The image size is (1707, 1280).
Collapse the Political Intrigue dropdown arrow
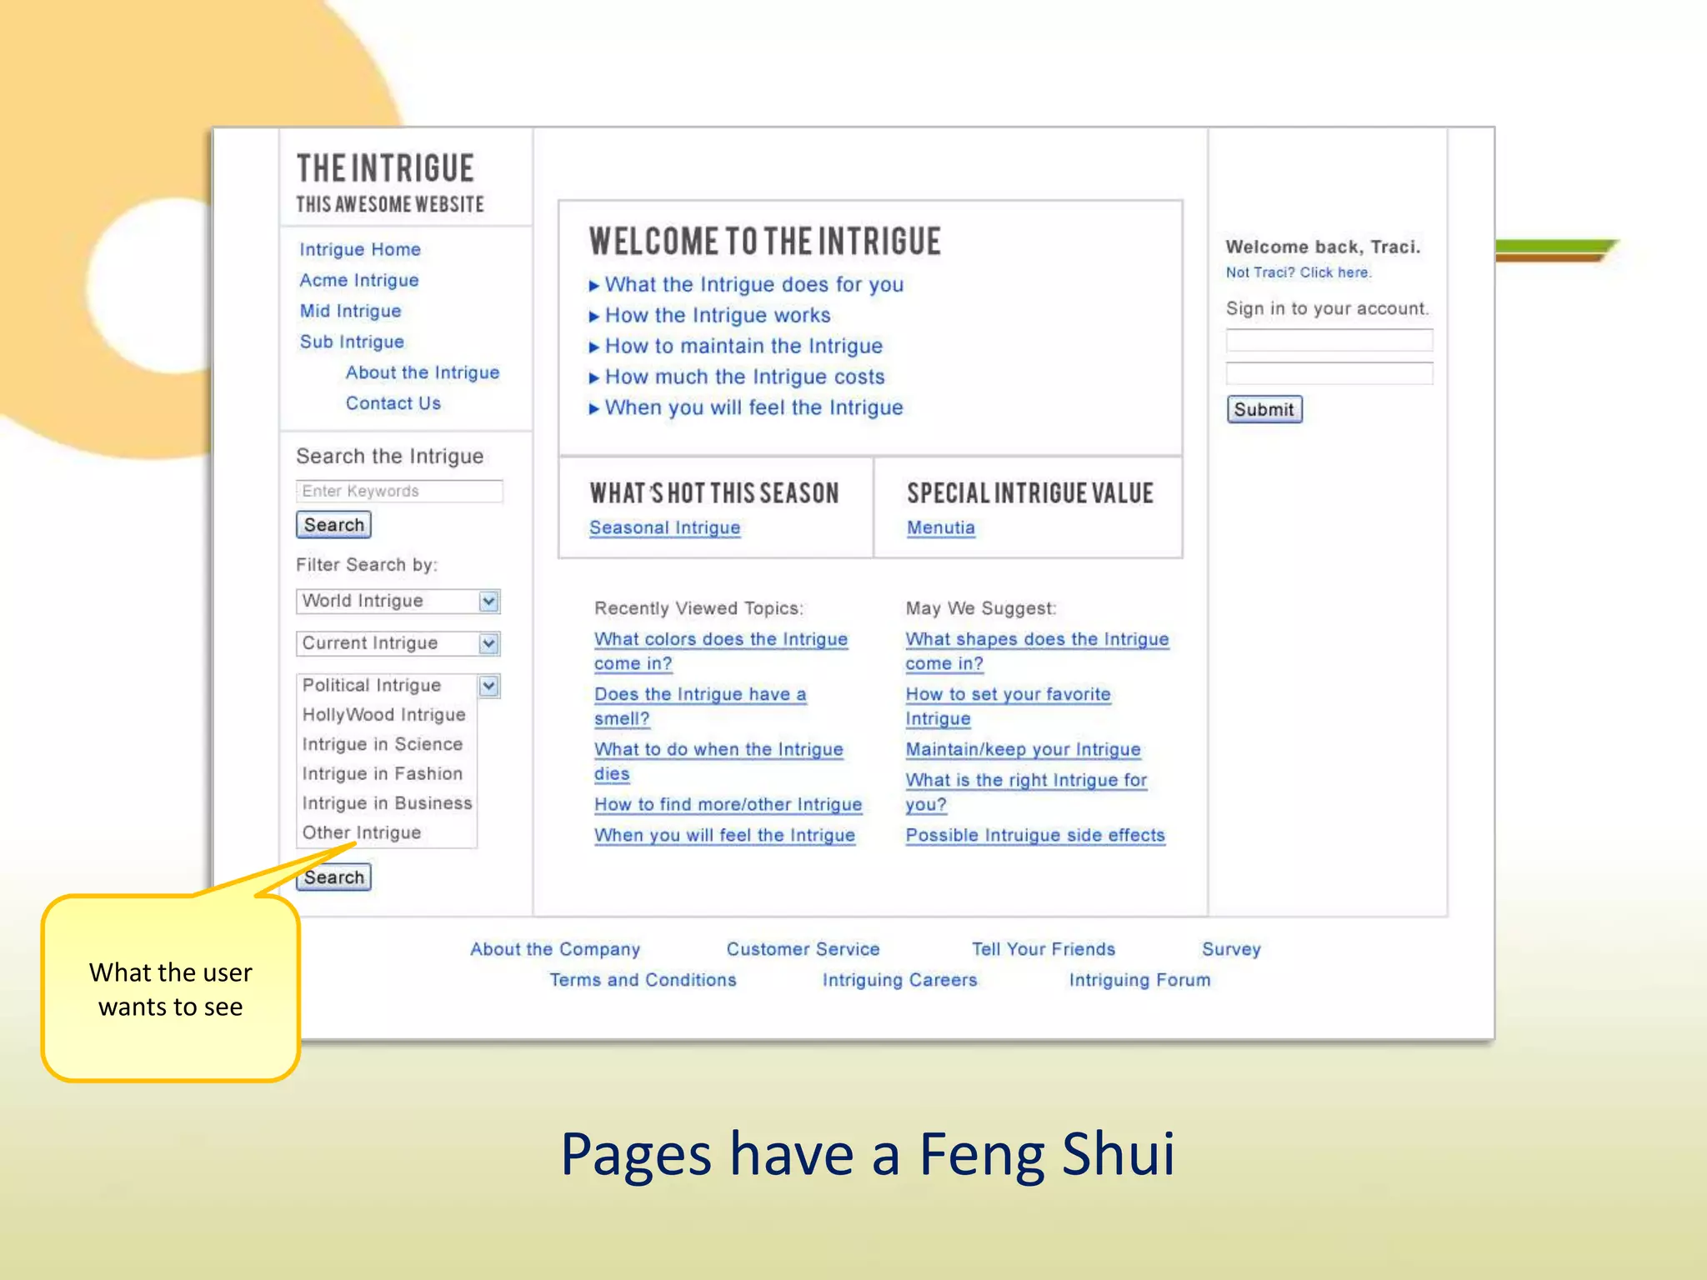(488, 686)
